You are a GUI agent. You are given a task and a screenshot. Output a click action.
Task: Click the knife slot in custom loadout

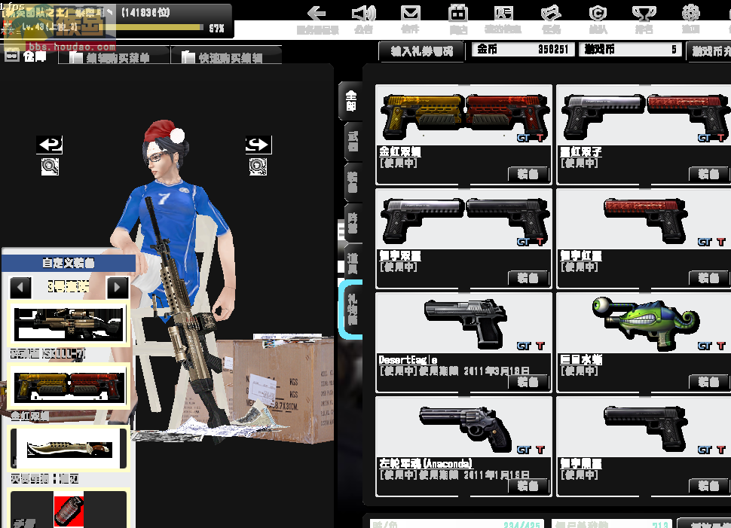(69, 449)
